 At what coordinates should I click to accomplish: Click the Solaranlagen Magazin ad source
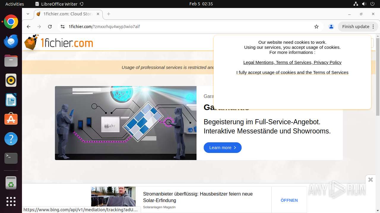coord(159,207)
